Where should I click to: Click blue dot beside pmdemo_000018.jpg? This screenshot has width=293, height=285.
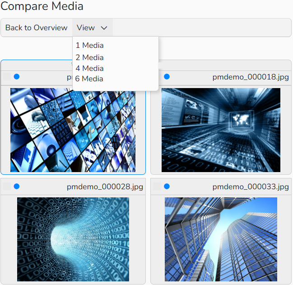[x=167, y=77]
